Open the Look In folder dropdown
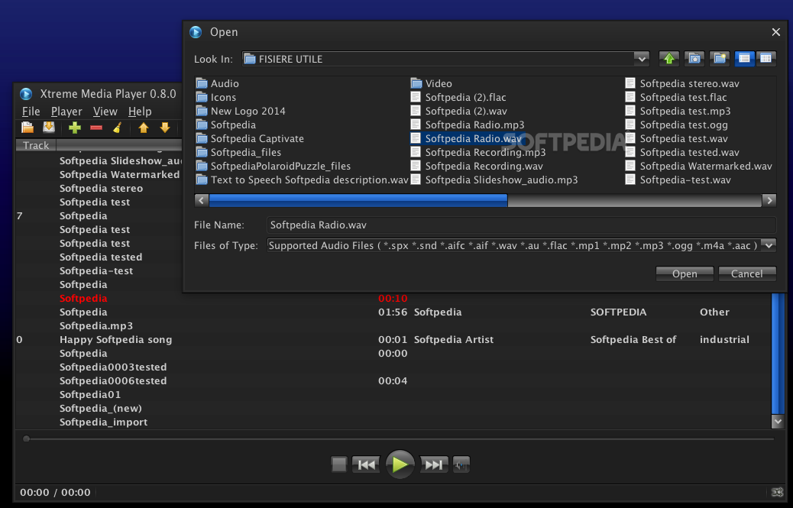Screen dimensions: 793x508 click(640, 58)
